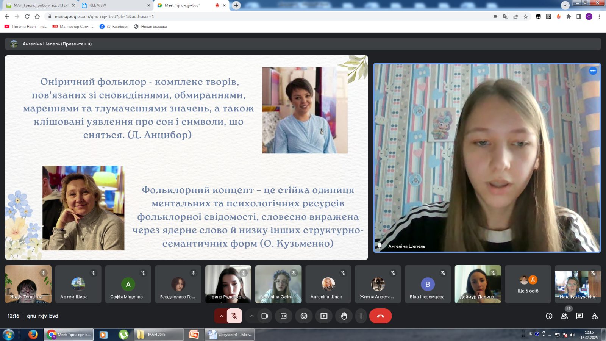Screen dimensions: 606x341
Task: Click the browser address bar
Action: tap(265, 16)
